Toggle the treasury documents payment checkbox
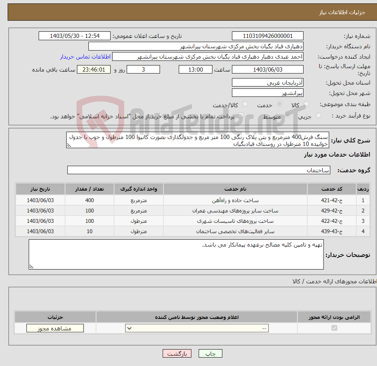This screenshot has height=366, width=377. pyautogui.click(x=241, y=115)
